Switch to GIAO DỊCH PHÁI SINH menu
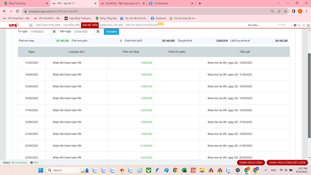Viewport: 311px width, 175px height. (x=48, y=25)
